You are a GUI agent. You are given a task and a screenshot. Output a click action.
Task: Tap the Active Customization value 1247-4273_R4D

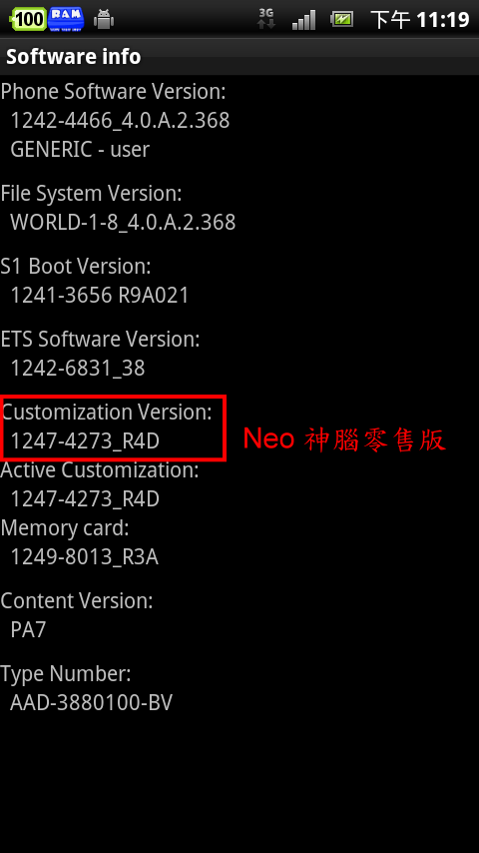pos(85,498)
